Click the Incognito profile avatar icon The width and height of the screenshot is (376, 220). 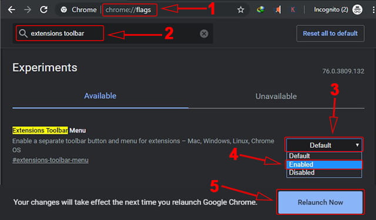click(357, 10)
